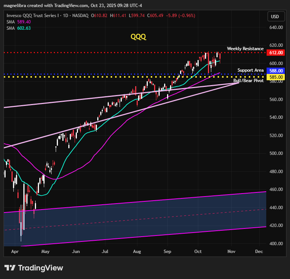Click the Support Area text label
The height and width of the screenshot is (279, 290).
click(250, 70)
